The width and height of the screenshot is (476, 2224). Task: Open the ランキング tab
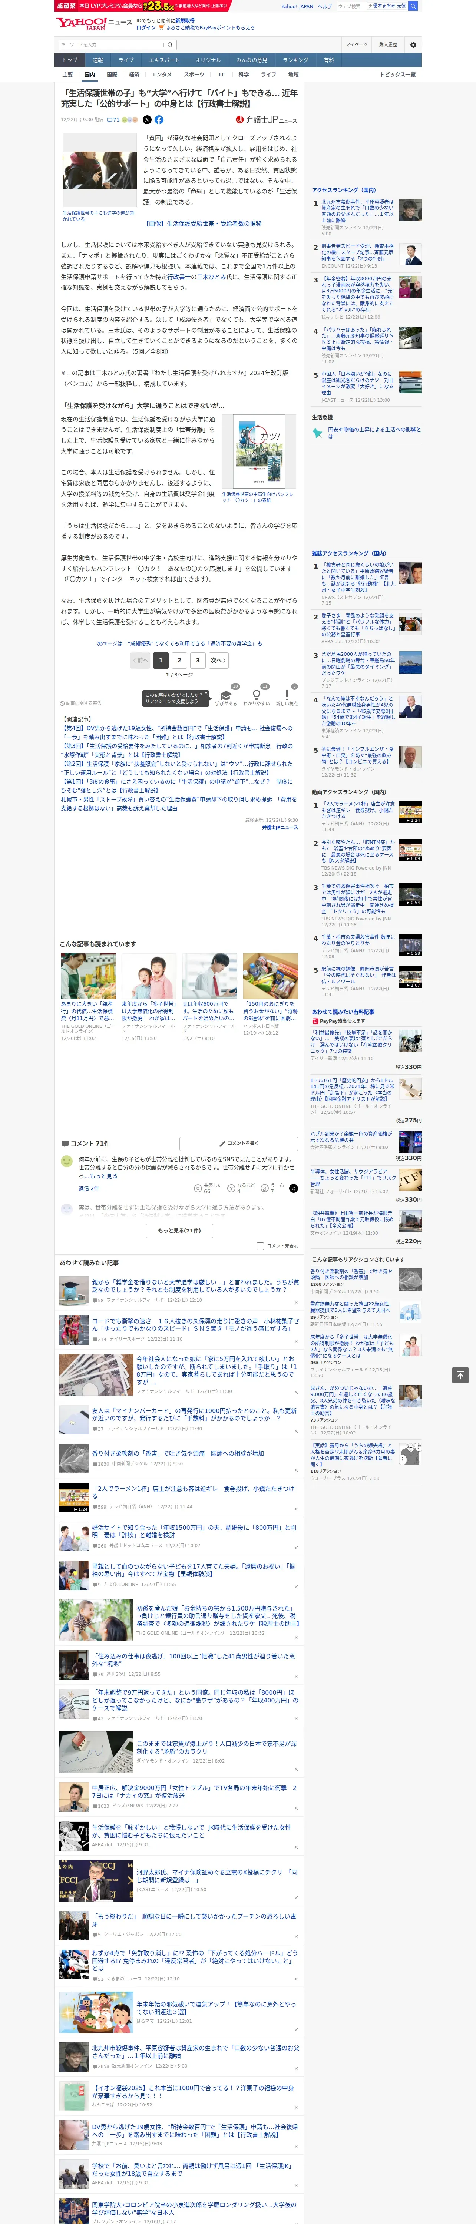click(295, 60)
